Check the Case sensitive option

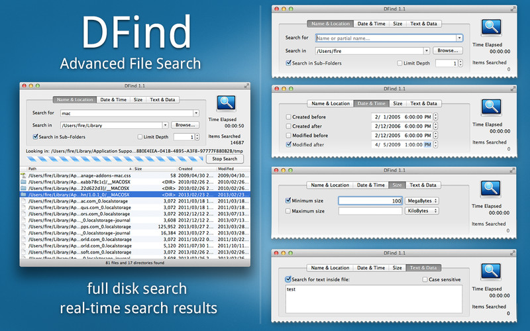425,279
